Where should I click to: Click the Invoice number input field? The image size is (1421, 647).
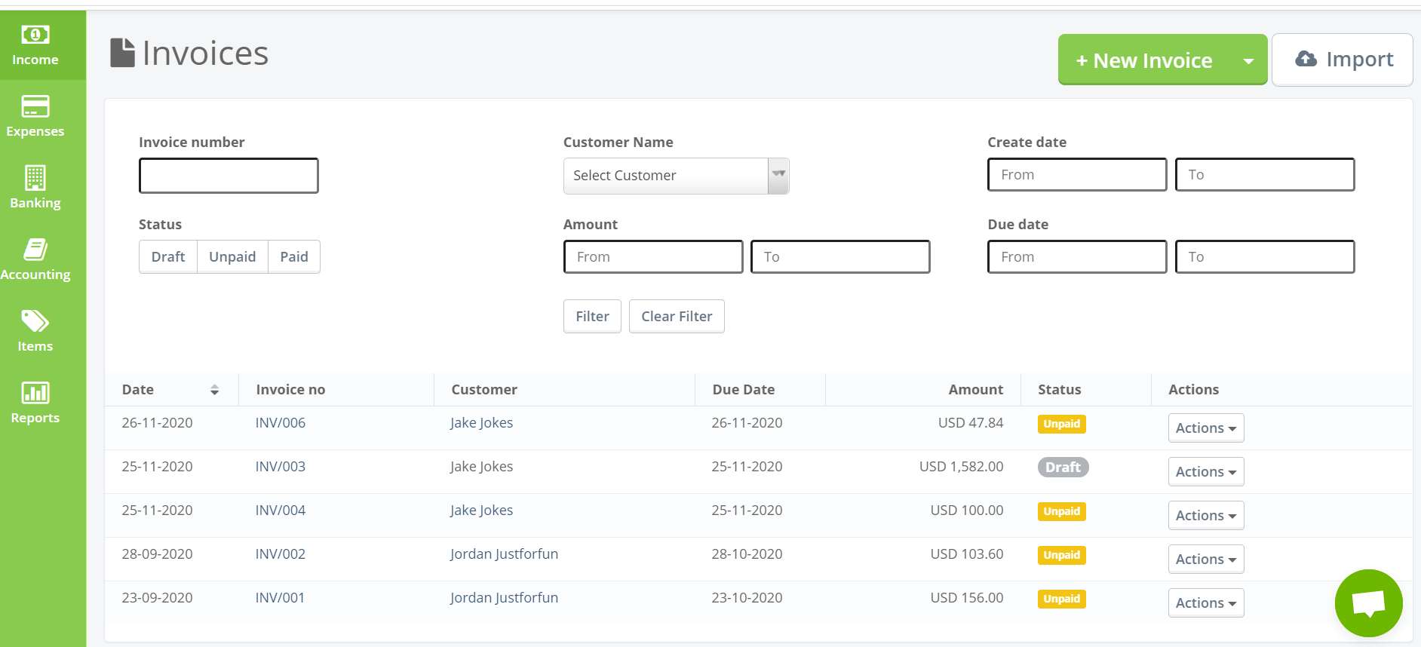(x=229, y=176)
